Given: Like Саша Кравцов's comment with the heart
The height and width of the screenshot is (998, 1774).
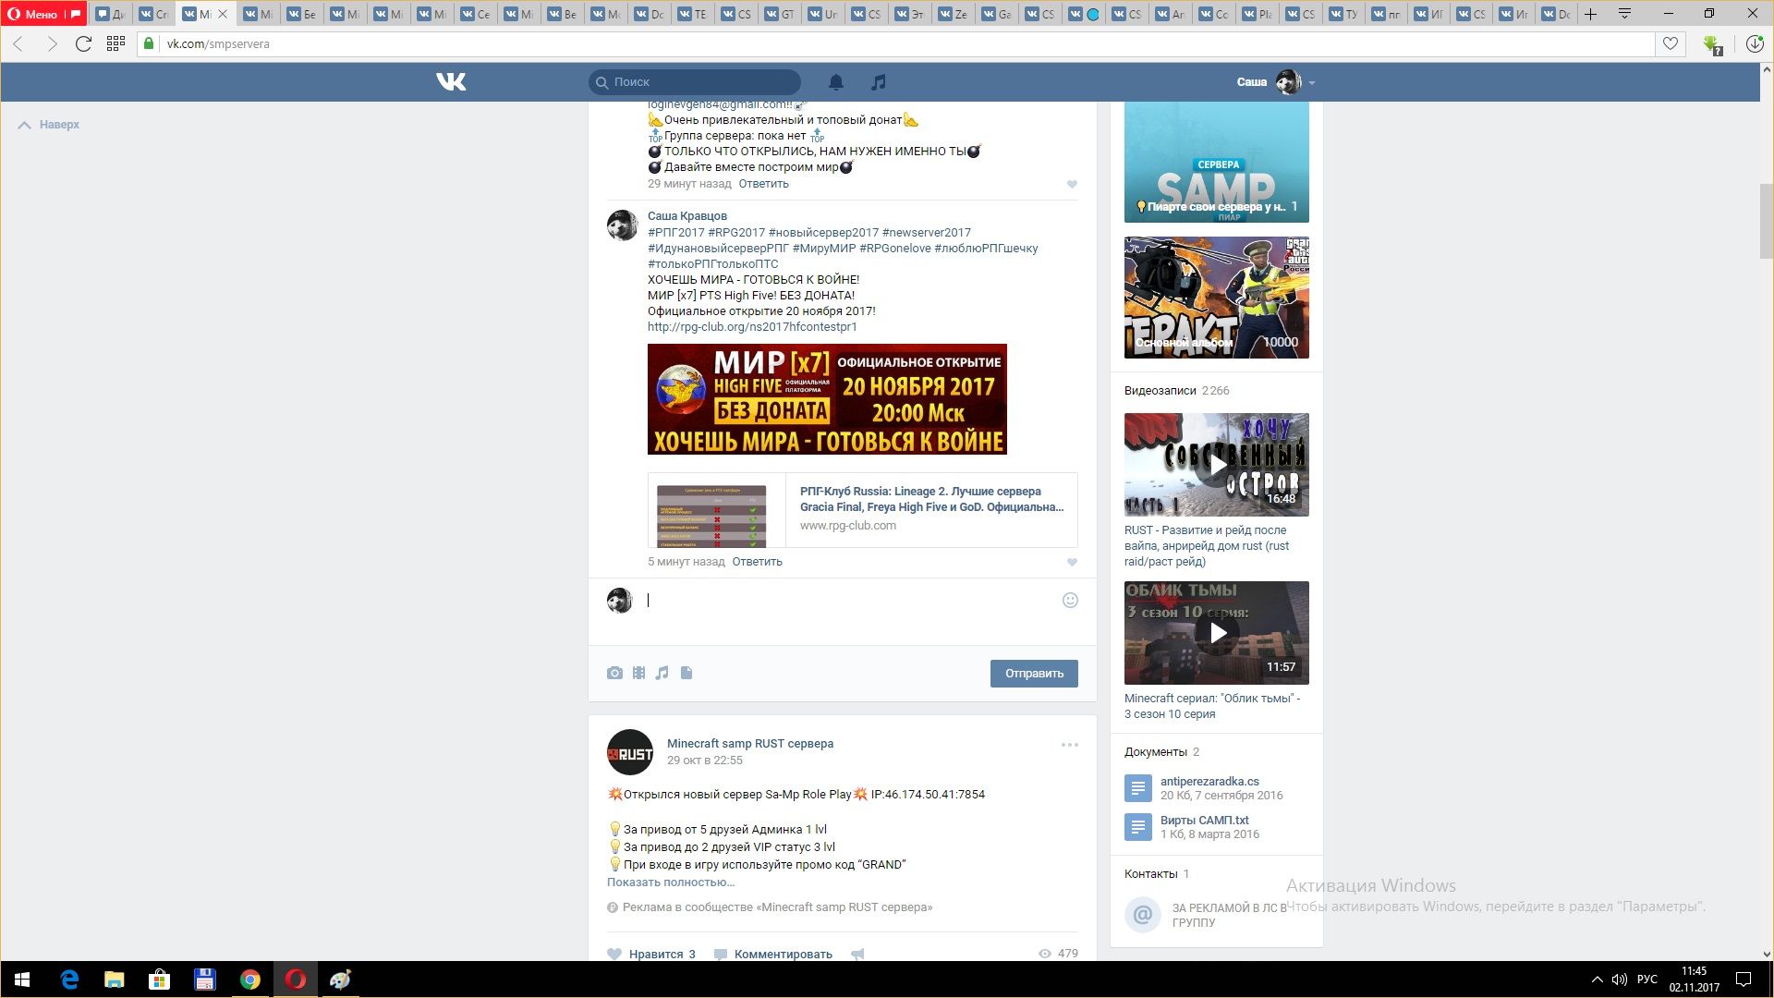Looking at the screenshot, I should (x=1072, y=562).
